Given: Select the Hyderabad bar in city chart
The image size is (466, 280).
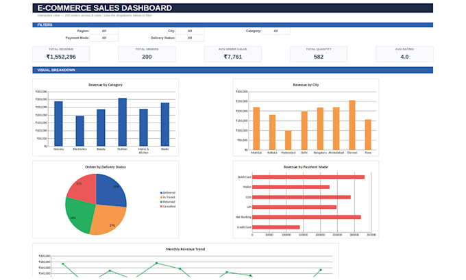Looking at the screenshot, I should 288,140.
